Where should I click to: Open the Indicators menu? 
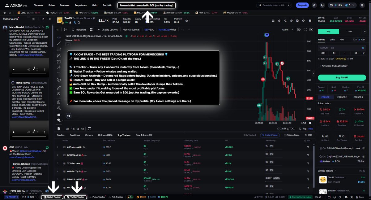[79, 30]
